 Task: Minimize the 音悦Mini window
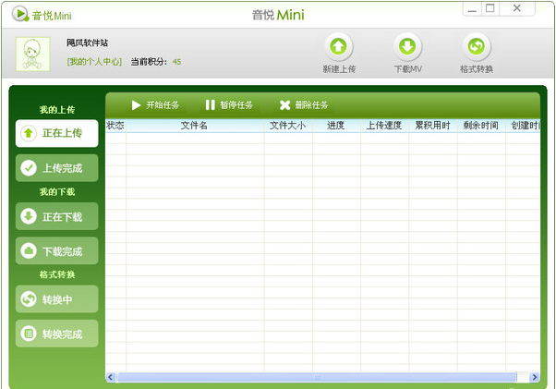(472, 9)
